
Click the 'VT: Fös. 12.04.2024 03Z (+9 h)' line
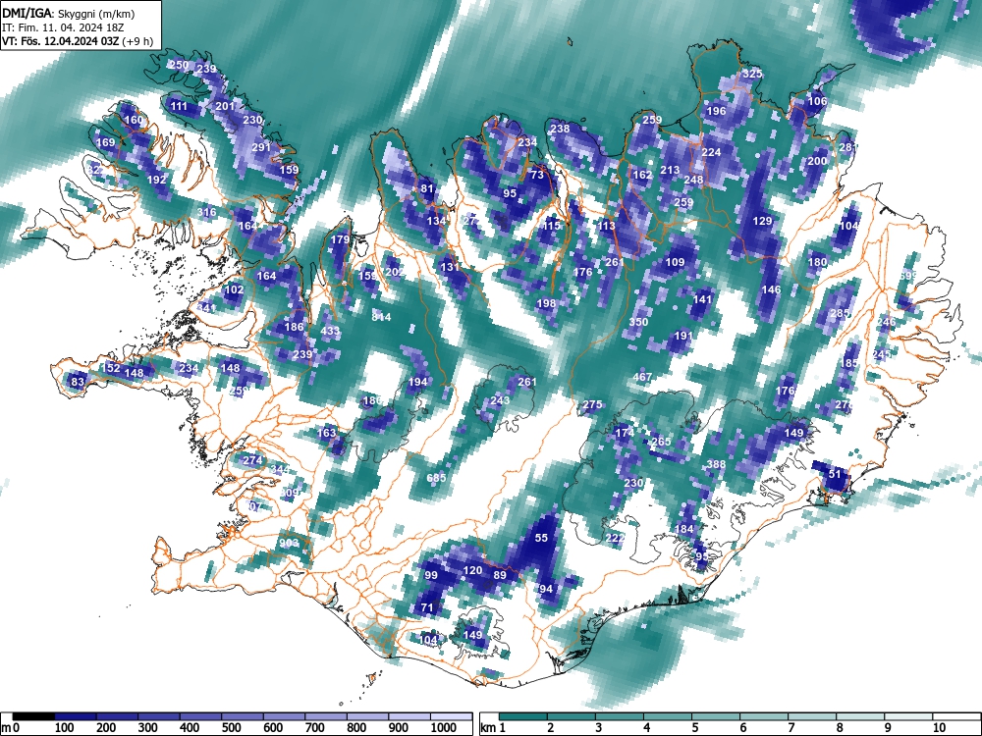point(77,42)
